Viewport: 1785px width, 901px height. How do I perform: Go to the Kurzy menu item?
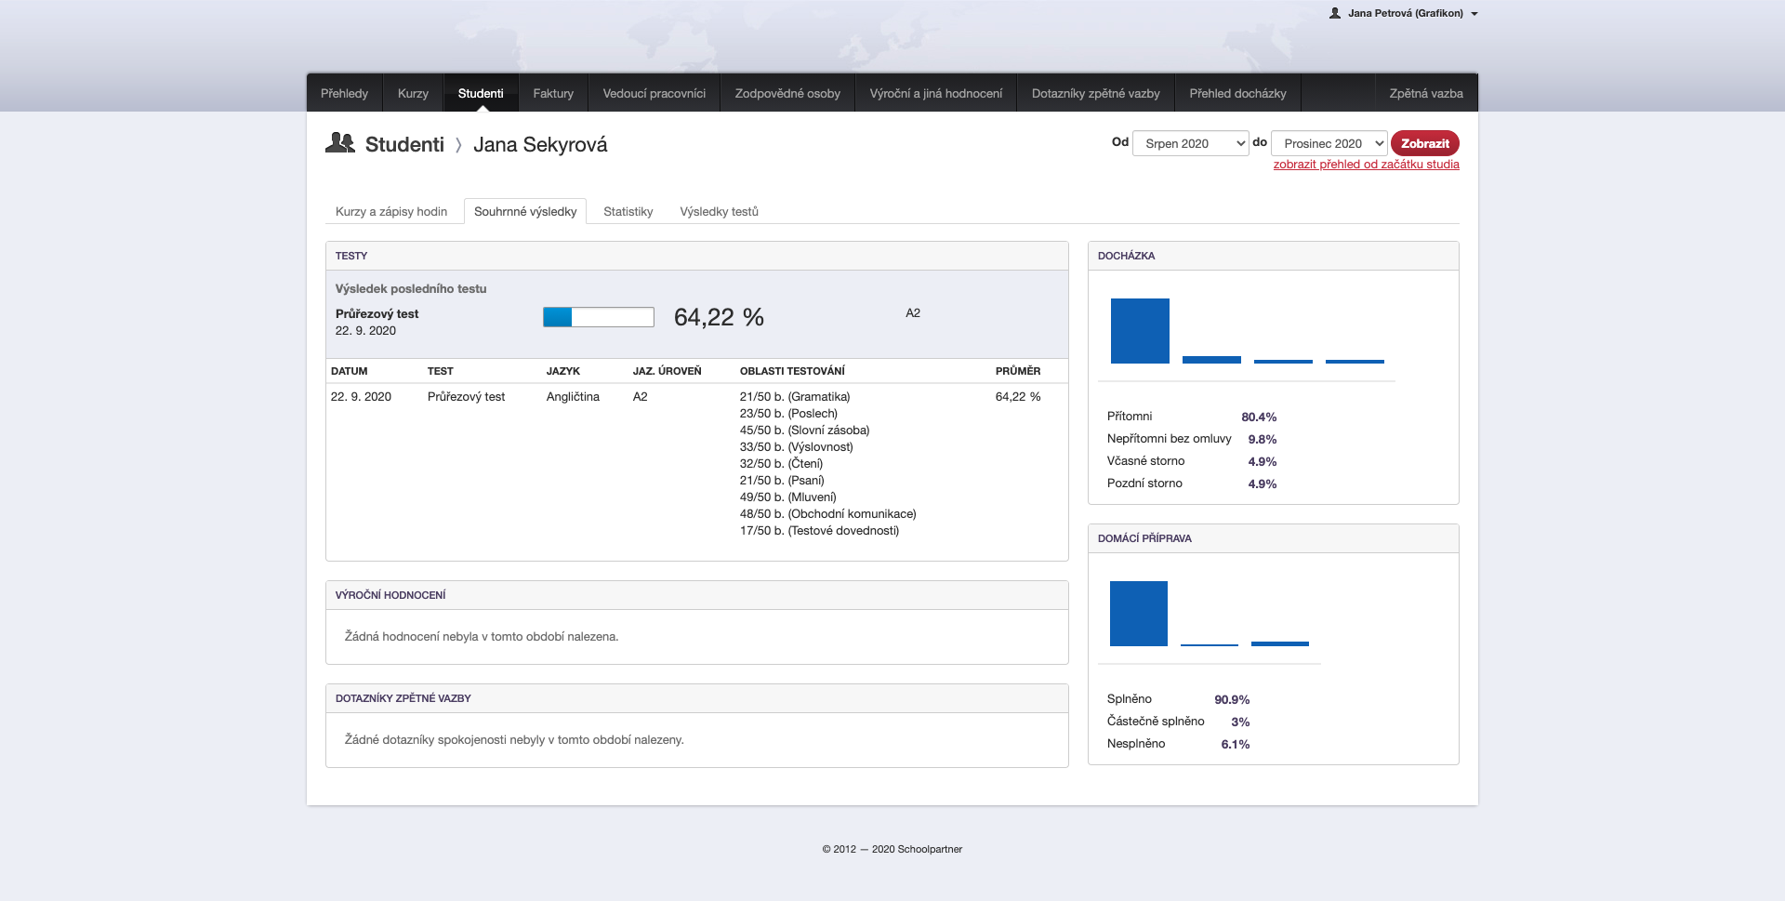tap(413, 93)
